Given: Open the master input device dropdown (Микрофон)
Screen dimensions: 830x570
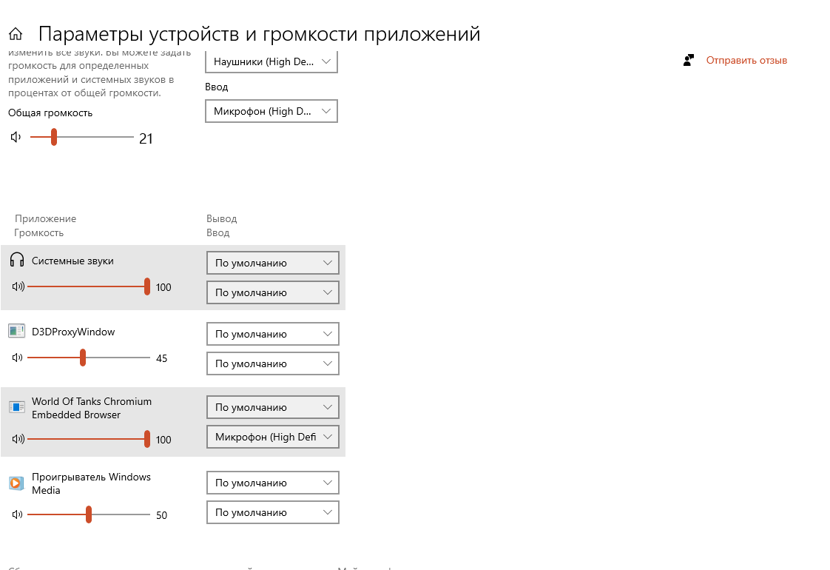Looking at the screenshot, I should point(271,112).
